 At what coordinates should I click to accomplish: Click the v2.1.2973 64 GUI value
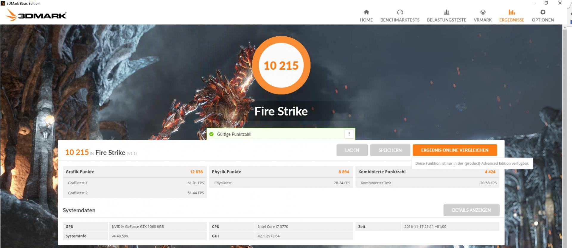(268, 236)
